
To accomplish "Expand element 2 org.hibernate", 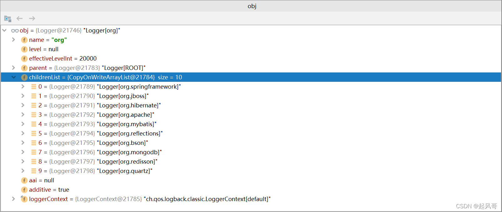I will pos(23,105).
